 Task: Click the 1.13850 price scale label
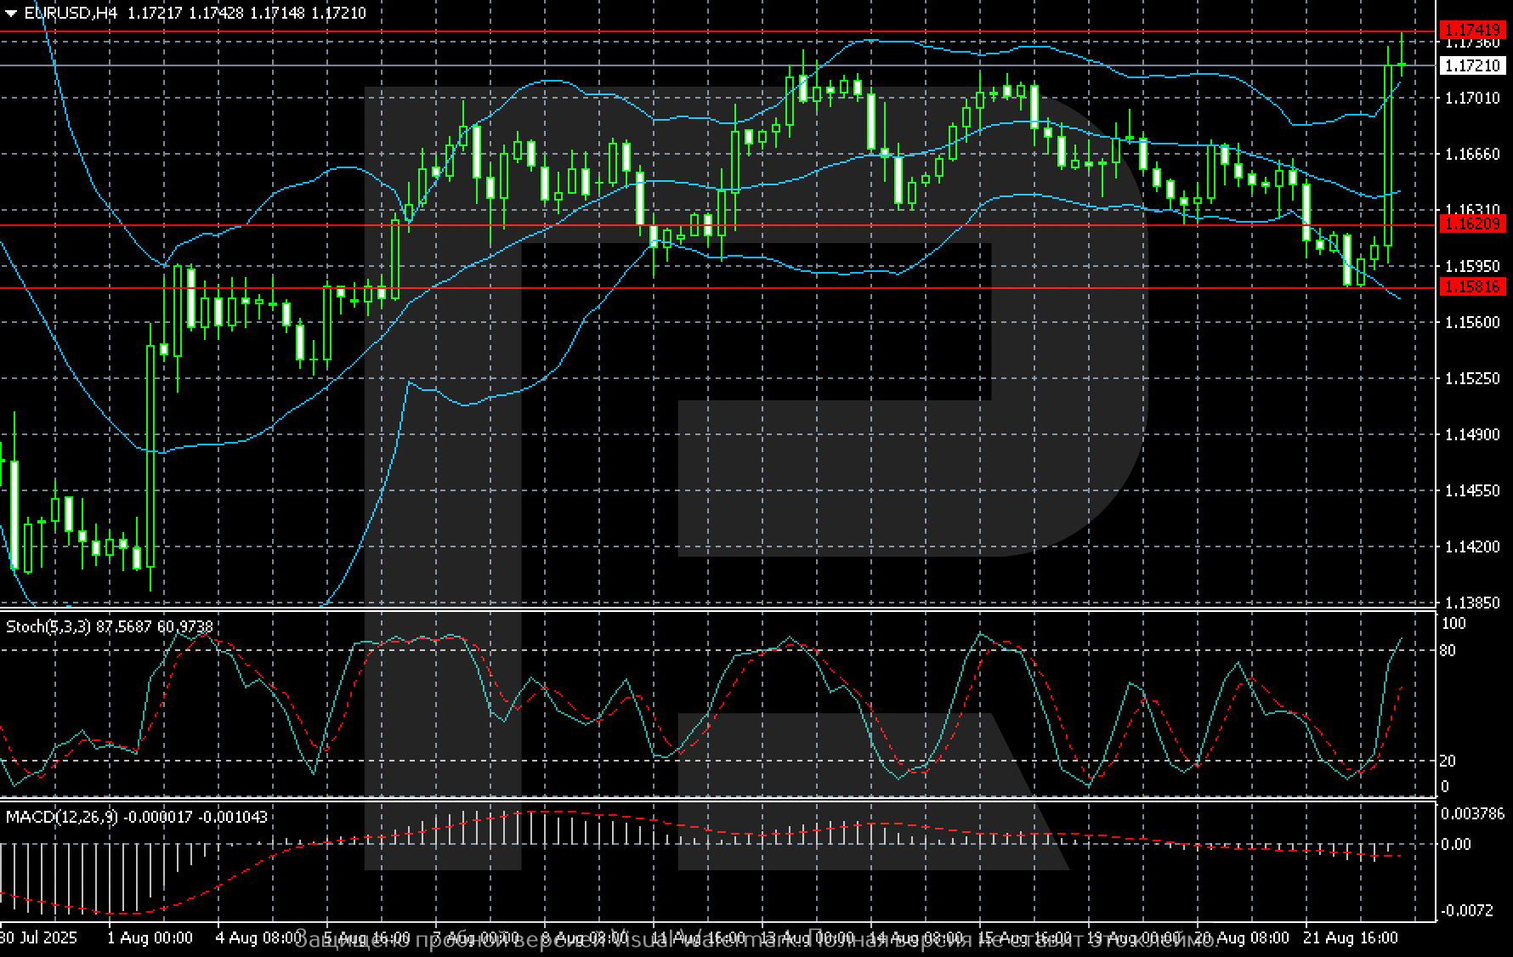(x=1472, y=603)
